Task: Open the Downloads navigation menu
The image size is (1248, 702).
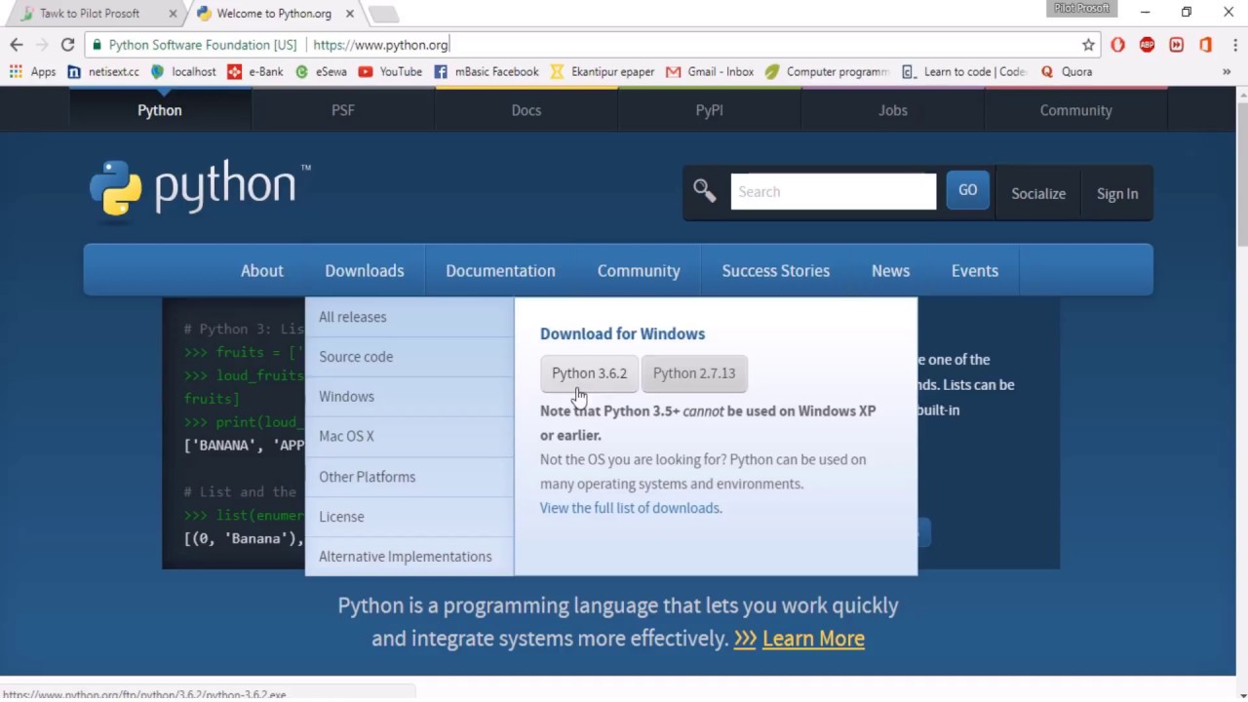Action: (365, 271)
